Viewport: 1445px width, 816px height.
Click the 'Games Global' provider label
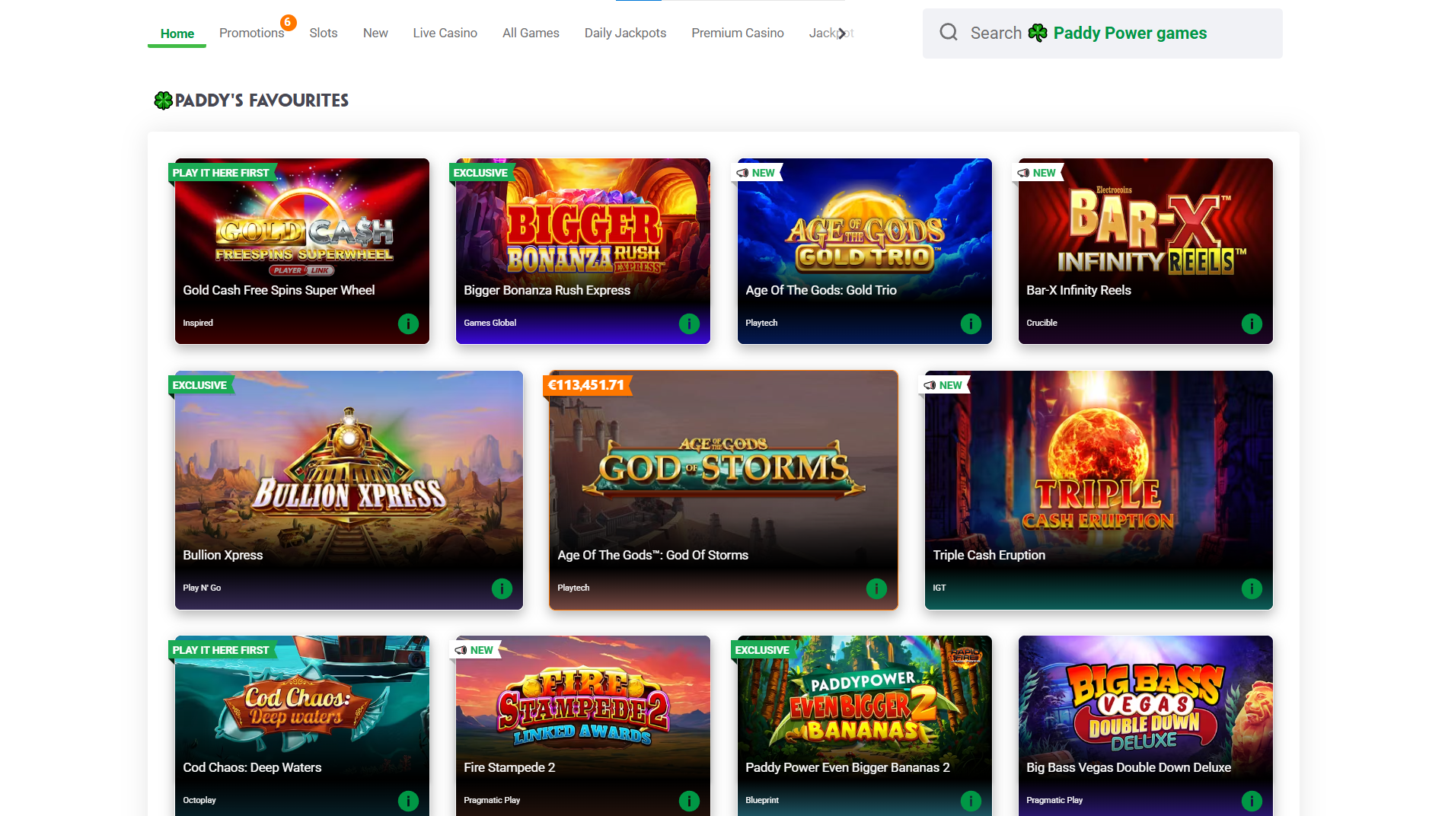490,323
